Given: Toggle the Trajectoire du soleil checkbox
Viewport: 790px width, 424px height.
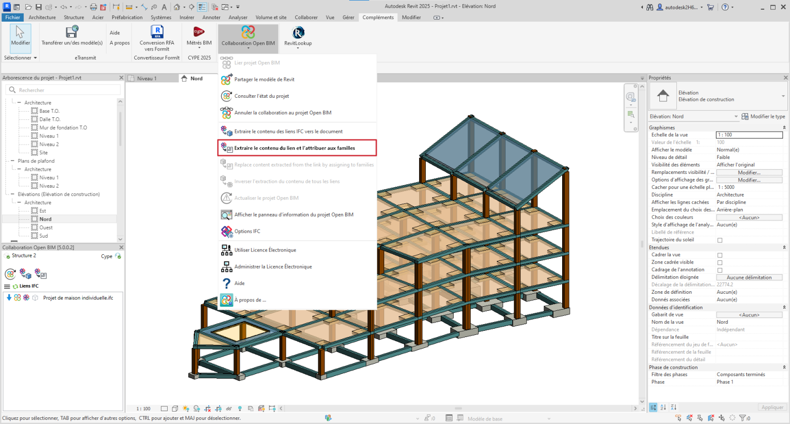Looking at the screenshot, I should (720, 240).
